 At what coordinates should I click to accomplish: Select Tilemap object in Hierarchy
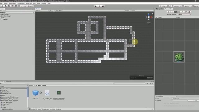[5, 19]
